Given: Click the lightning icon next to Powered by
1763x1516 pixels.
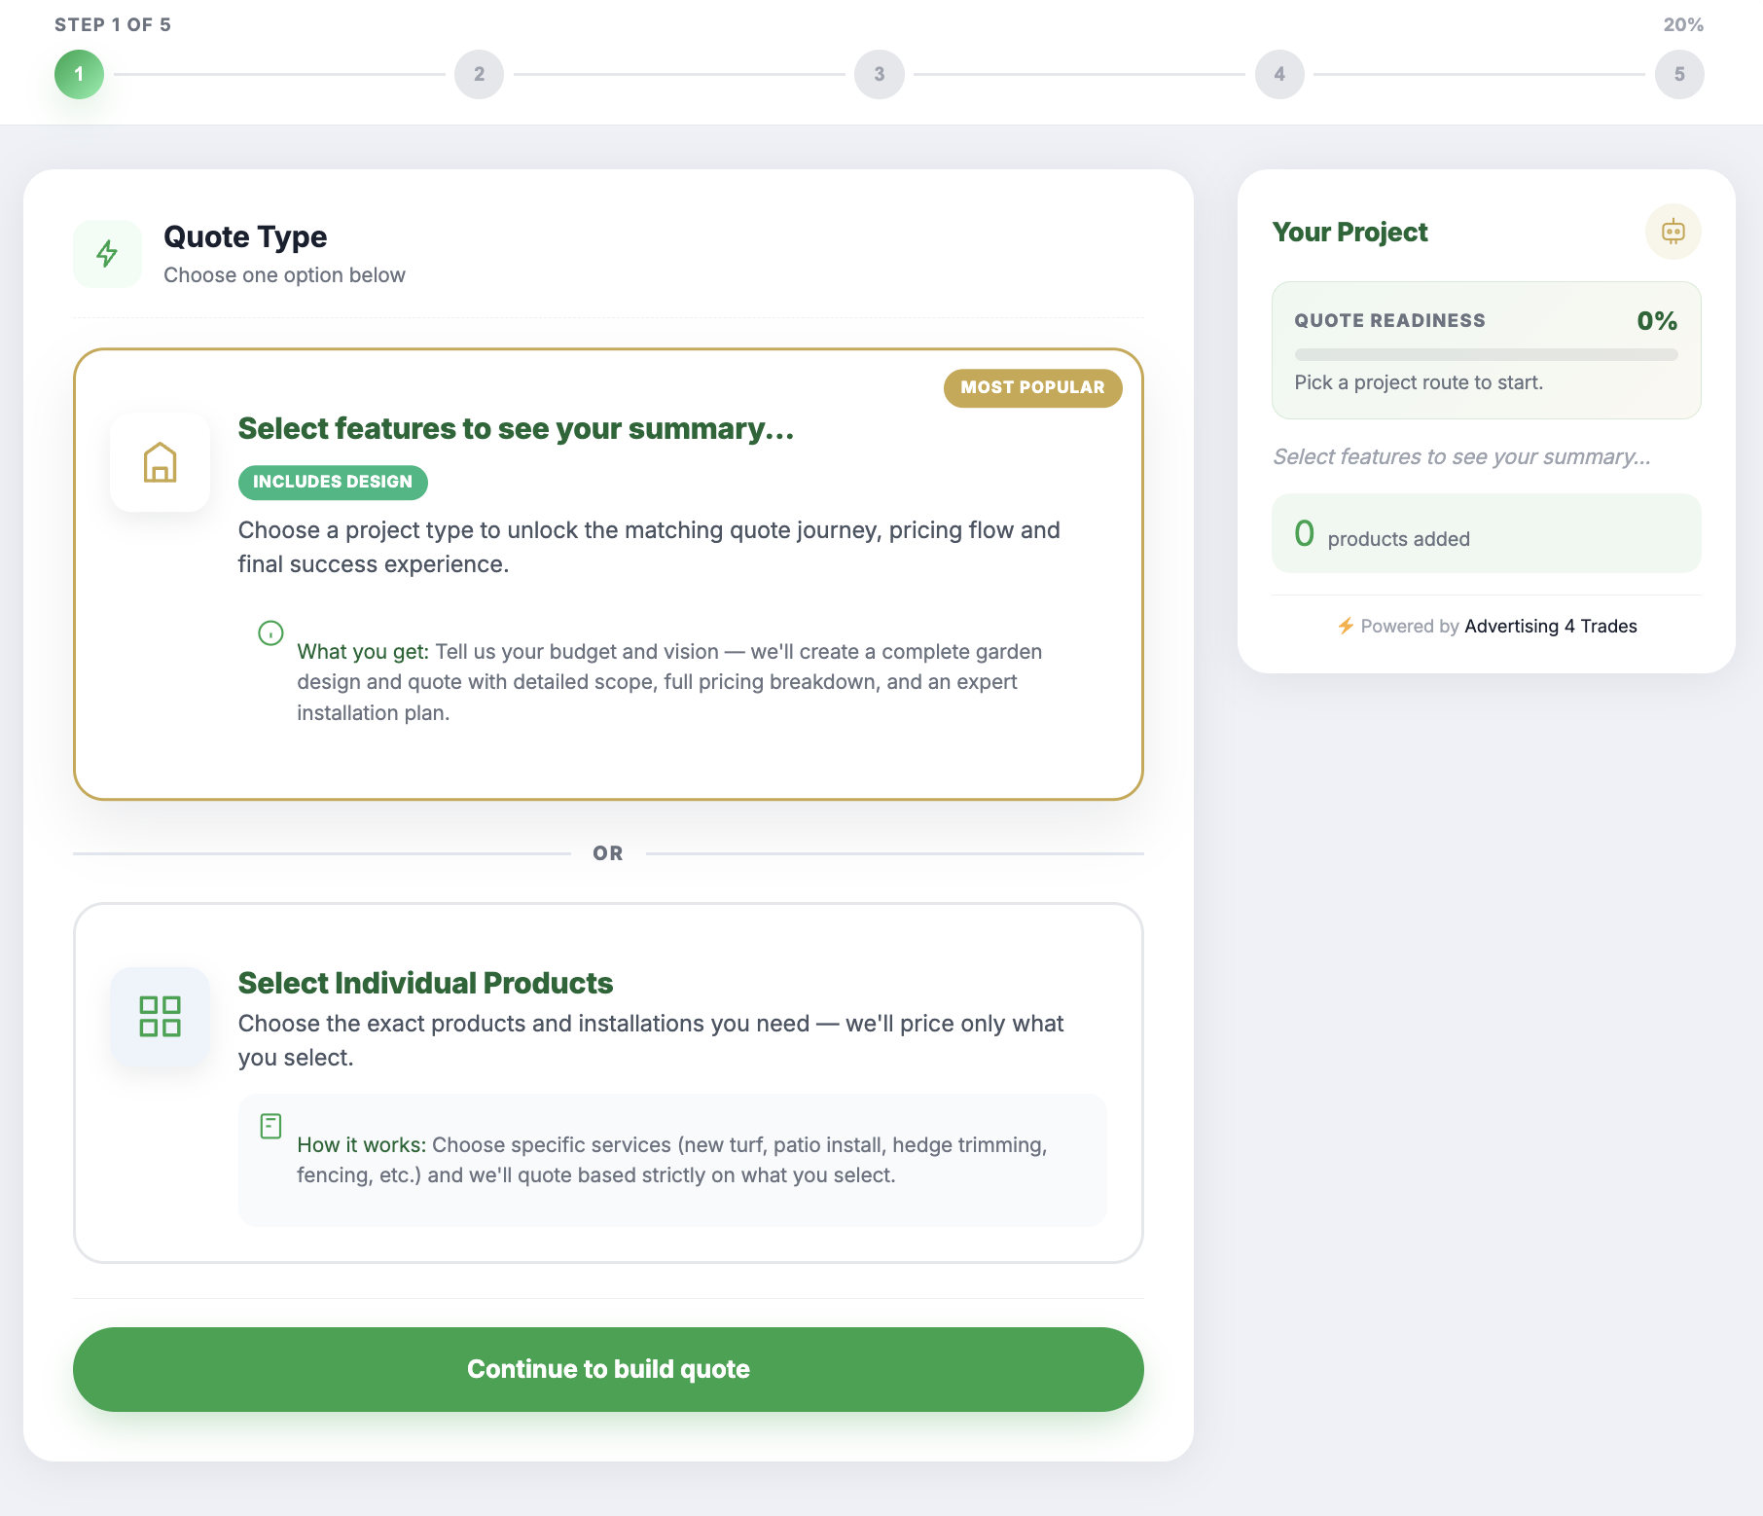Looking at the screenshot, I should click(1346, 626).
